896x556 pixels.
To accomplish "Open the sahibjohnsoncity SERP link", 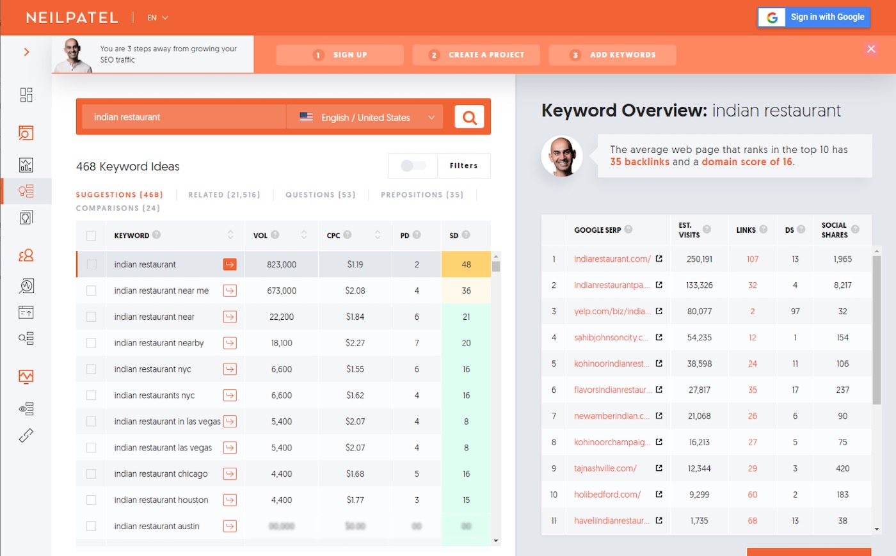I will pyautogui.click(x=611, y=338).
